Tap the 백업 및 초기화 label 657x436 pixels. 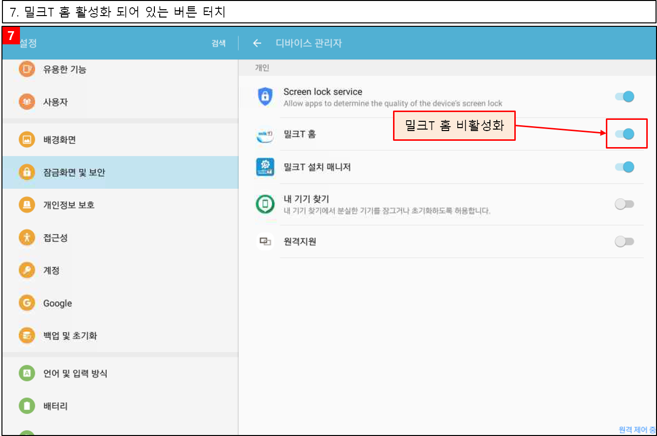[x=70, y=336]
